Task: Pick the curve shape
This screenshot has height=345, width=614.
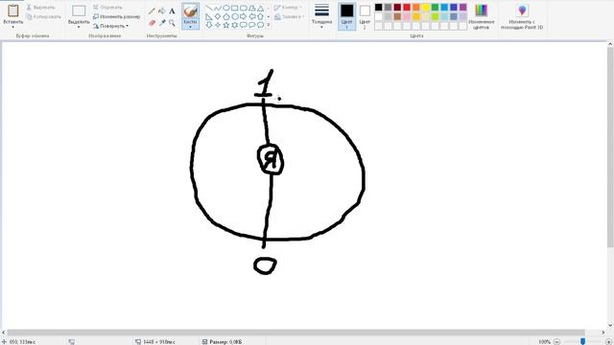Action: click(218, 8)
